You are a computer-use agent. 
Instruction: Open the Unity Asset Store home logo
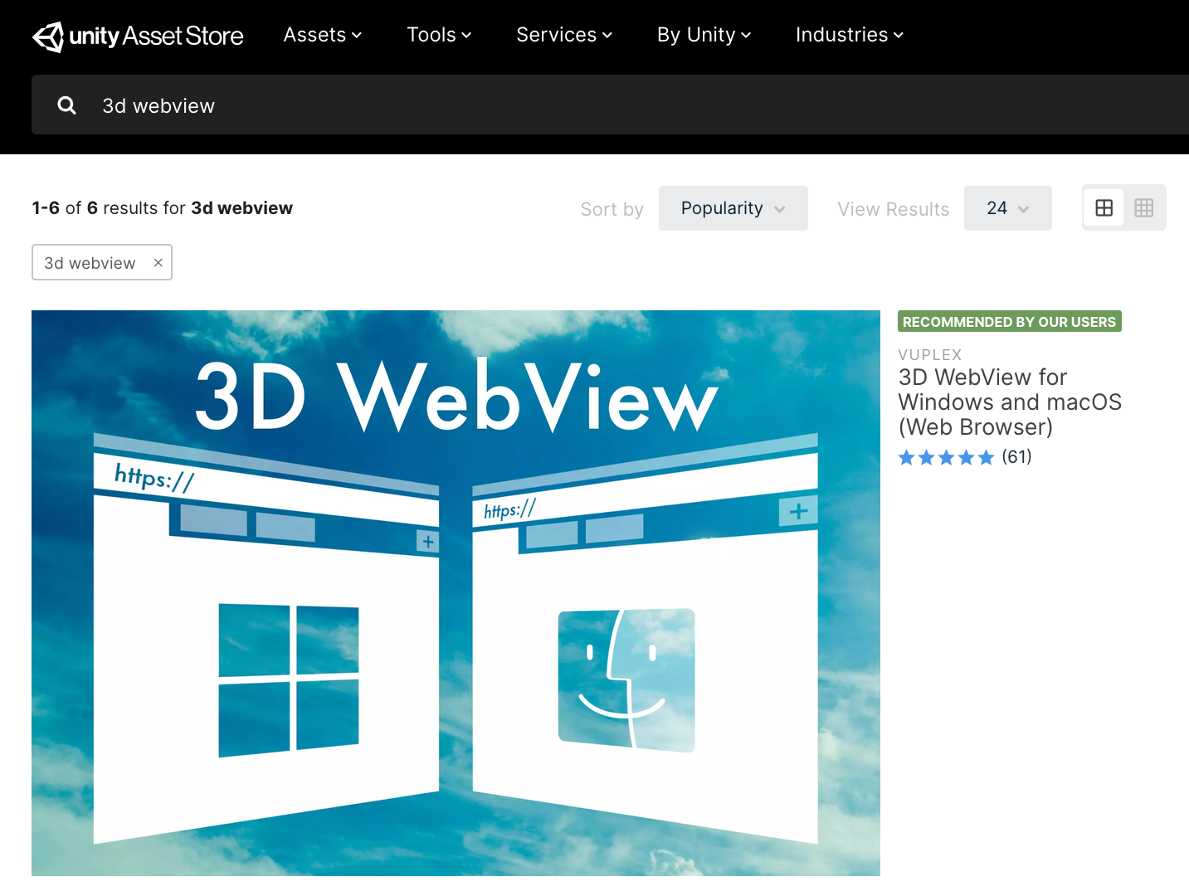click(x=138, y=36)
